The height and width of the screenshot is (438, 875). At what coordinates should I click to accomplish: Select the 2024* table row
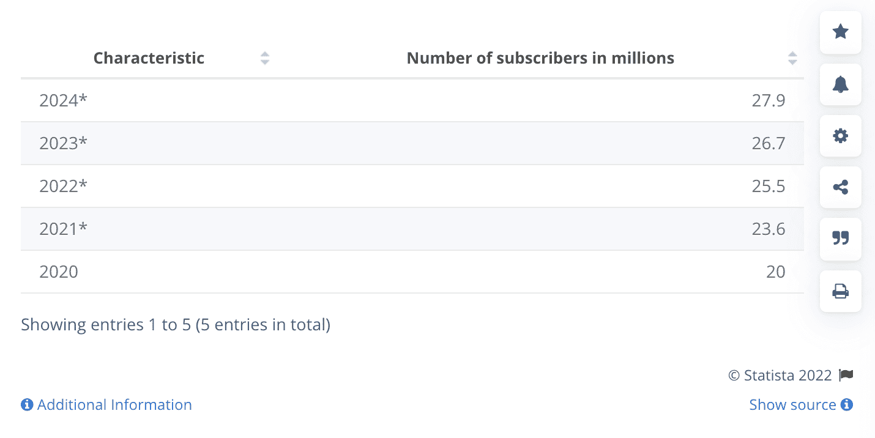[x=412, y=100]
